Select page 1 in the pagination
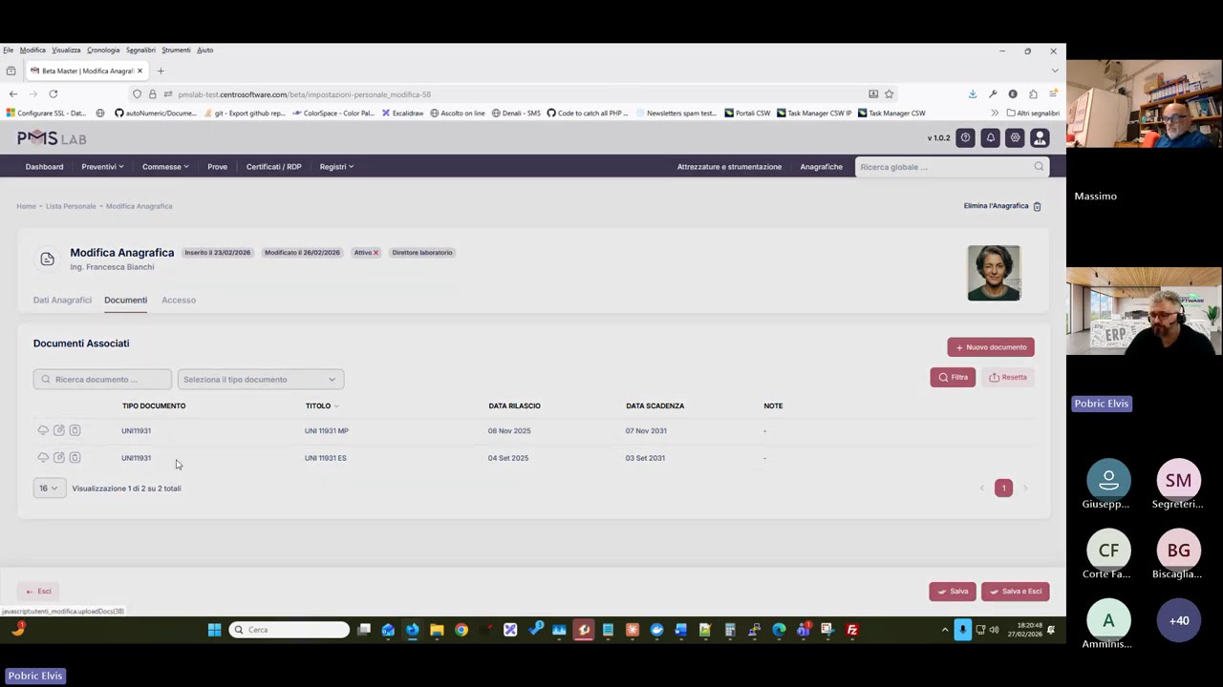The width and height of the screenshot is (1223, 687). tap(1003, 489)
